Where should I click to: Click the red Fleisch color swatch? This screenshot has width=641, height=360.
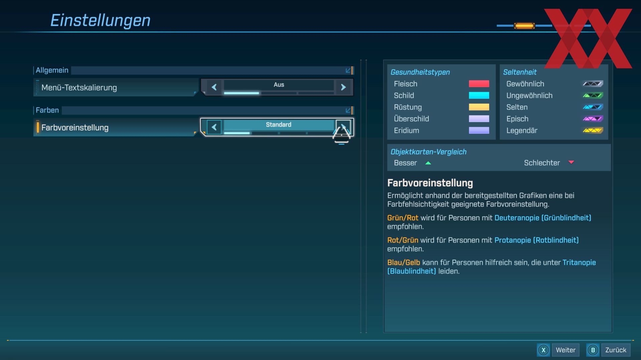pyautogui.click(x=479, y=84)
